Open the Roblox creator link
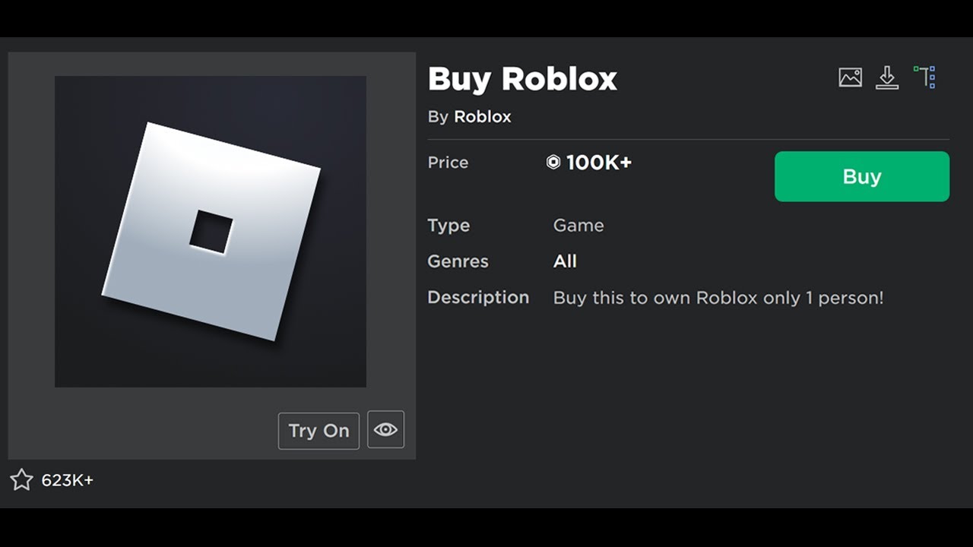 [483, 117]
